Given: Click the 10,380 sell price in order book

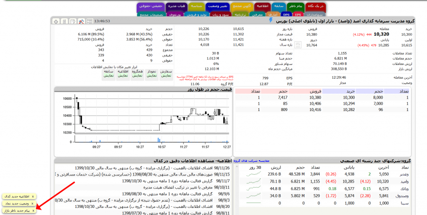Looking at the screenshot, I should [x=315, y=97].
